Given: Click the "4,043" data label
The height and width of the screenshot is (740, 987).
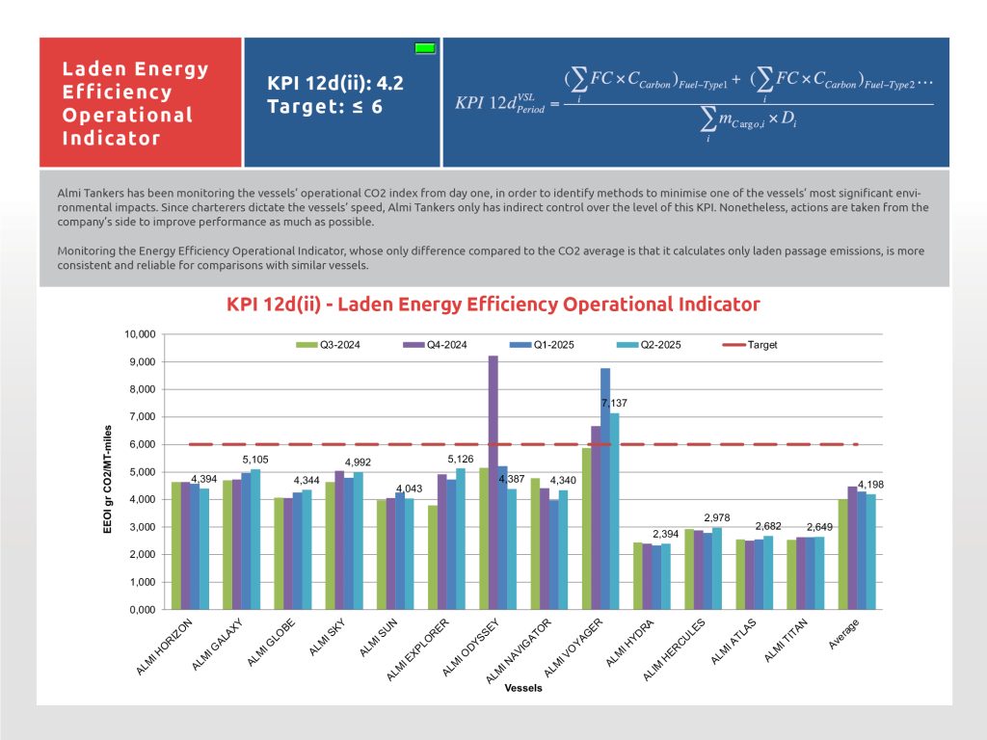Looking at the screenshot, I should pyautogui.click(x=409, y=489).
